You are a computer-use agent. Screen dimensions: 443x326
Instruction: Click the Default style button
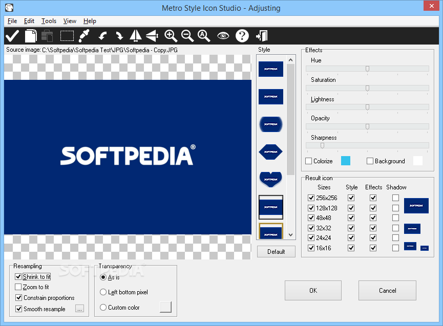276,251
